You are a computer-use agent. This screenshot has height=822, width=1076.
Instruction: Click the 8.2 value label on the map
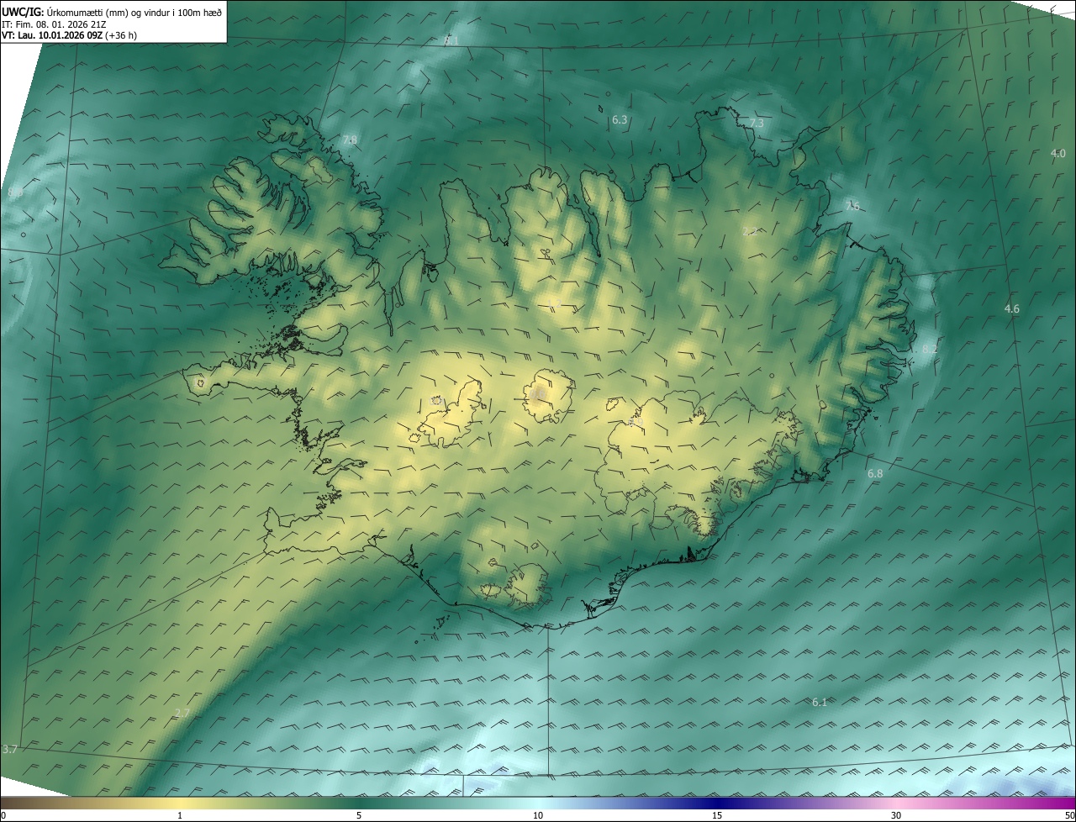point(929,349)
